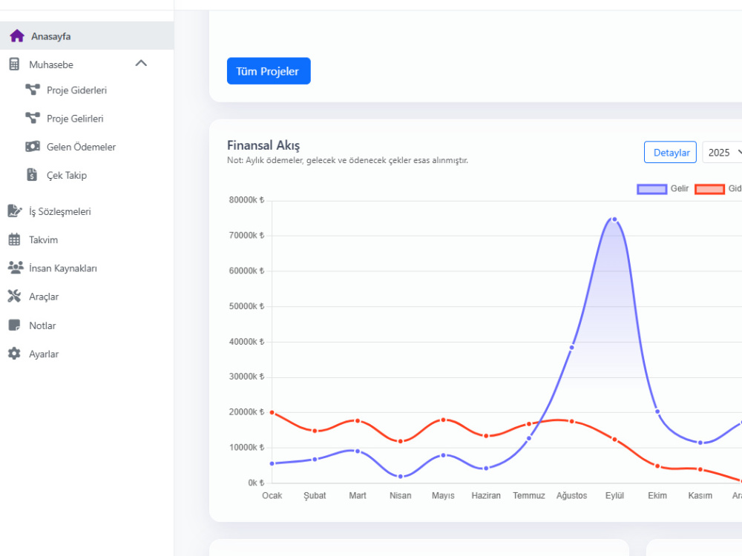
Task: Click the Proje Giderleri diagram icon
Action: click(x=33, y=90)
